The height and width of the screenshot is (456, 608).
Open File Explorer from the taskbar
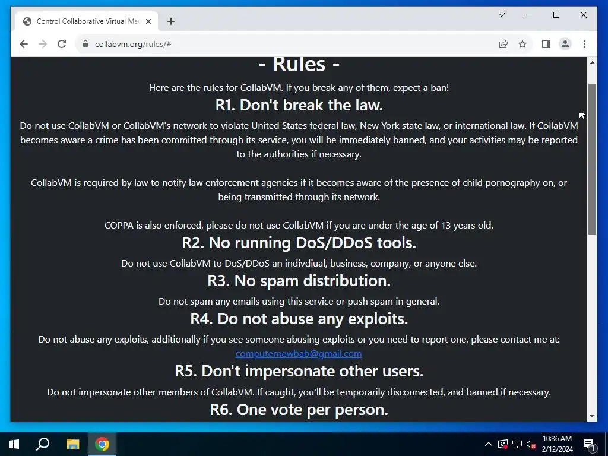tap(72, 444)
